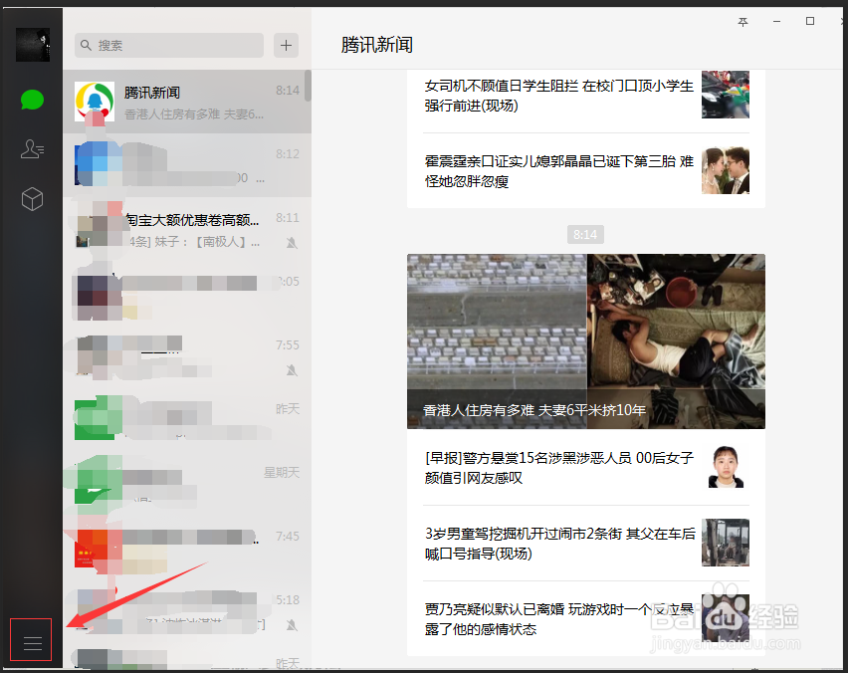Open the chats tab green bubble icon

point(32,101)
